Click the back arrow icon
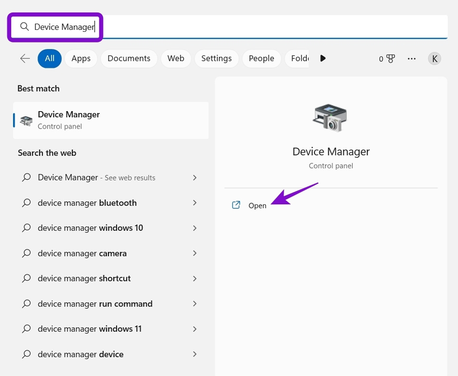The width and height of the screenshot is (458, 376). click(25, 58)
